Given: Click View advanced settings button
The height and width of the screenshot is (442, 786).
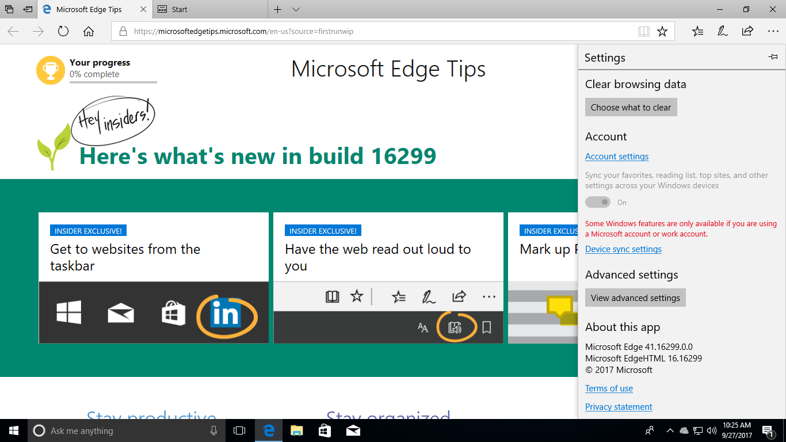Looking at the screenshot, I should coord(635,298).
